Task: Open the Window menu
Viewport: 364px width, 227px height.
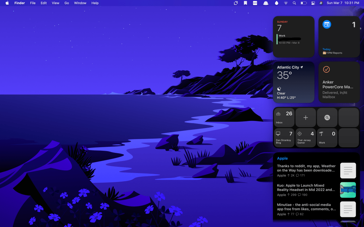Action: pos(80,3)
